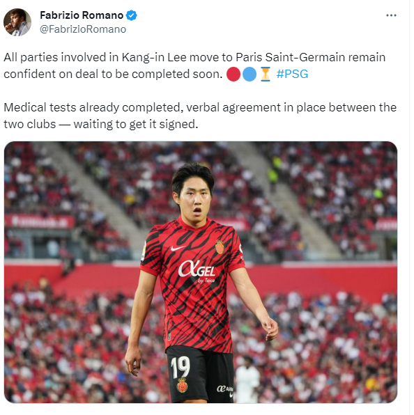Click the paragraph starting 'Medical tests already completed'
This screenshot has height=415, width=414.
[x=200, y=116]
